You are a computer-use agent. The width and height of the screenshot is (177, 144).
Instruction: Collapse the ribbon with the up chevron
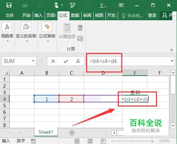tap(171, 50)
